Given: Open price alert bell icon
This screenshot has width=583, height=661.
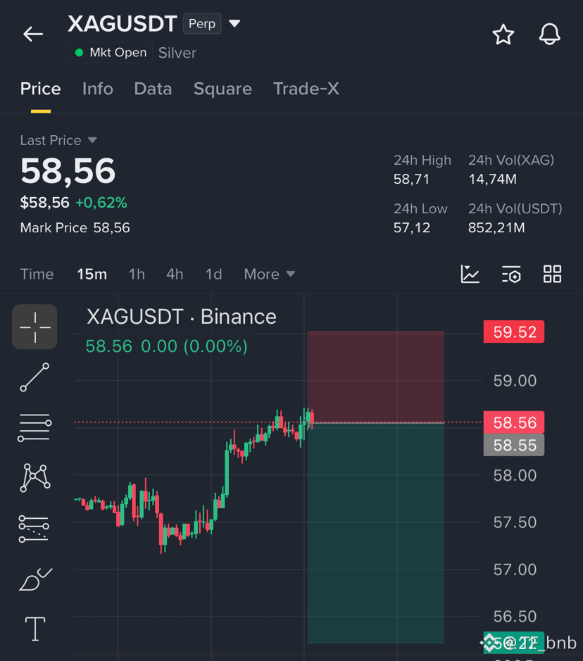Looking at the screenshot, I should click(550, 34).
